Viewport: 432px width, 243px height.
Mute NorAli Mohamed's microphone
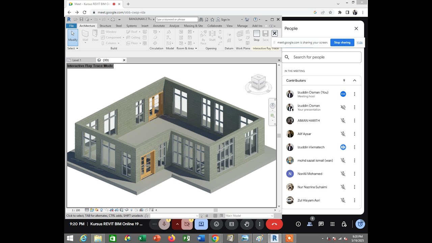[343, 174]
